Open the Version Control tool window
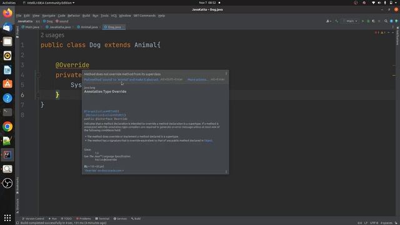Screen dimensions: 400x225 point(33,219)
